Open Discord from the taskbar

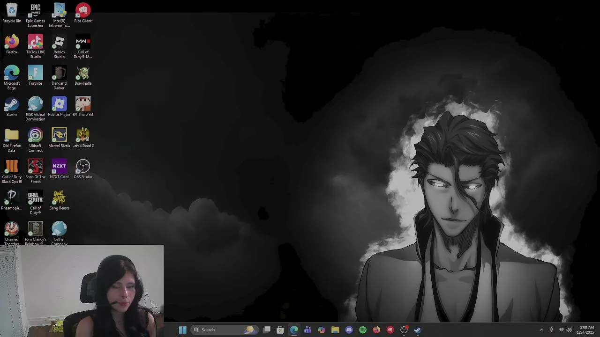[349, 330]
